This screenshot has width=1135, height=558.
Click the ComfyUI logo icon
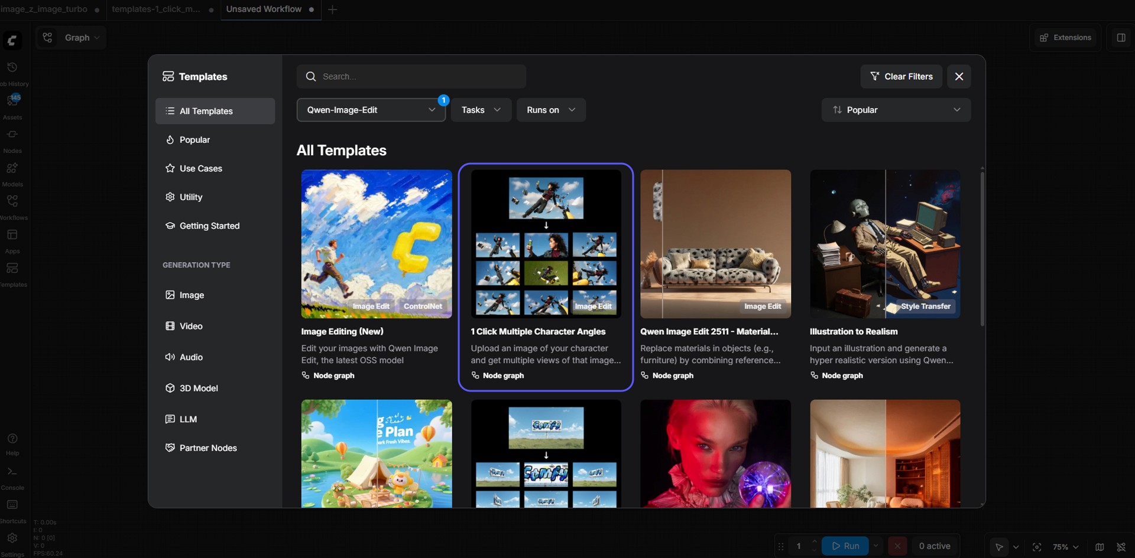point(12,40)
